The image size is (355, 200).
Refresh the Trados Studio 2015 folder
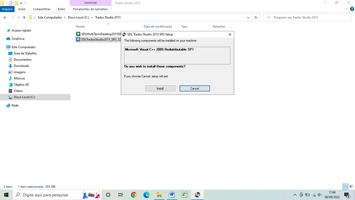256,18
